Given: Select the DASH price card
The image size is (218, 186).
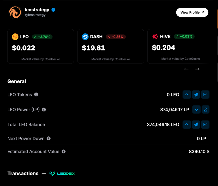Looking at the screenshot, I should [111, 46].
